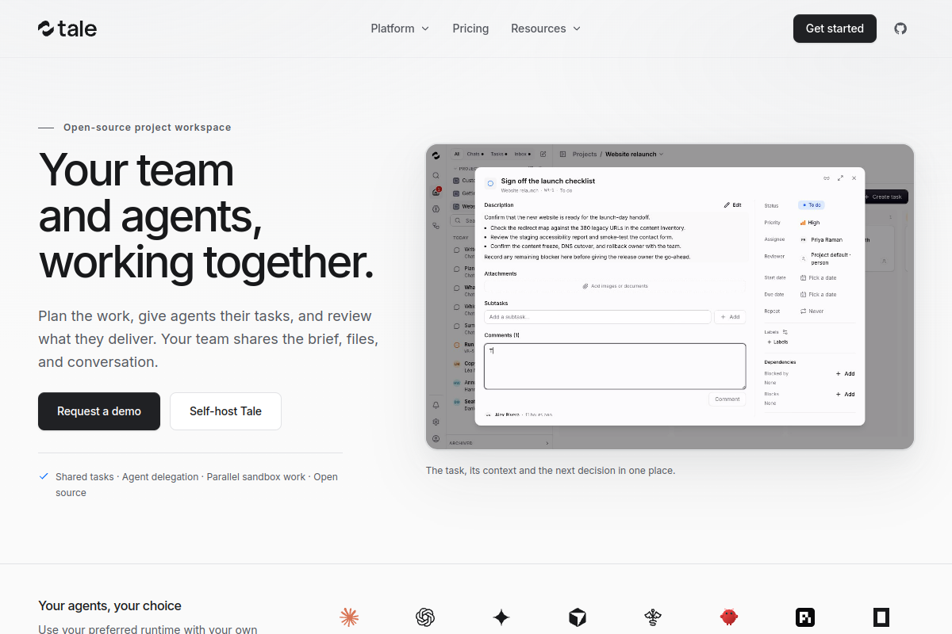Open the Repeat Never selector

[812, 311]
